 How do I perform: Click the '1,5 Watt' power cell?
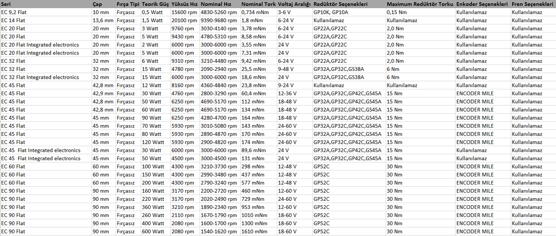(x=155, y=20)
